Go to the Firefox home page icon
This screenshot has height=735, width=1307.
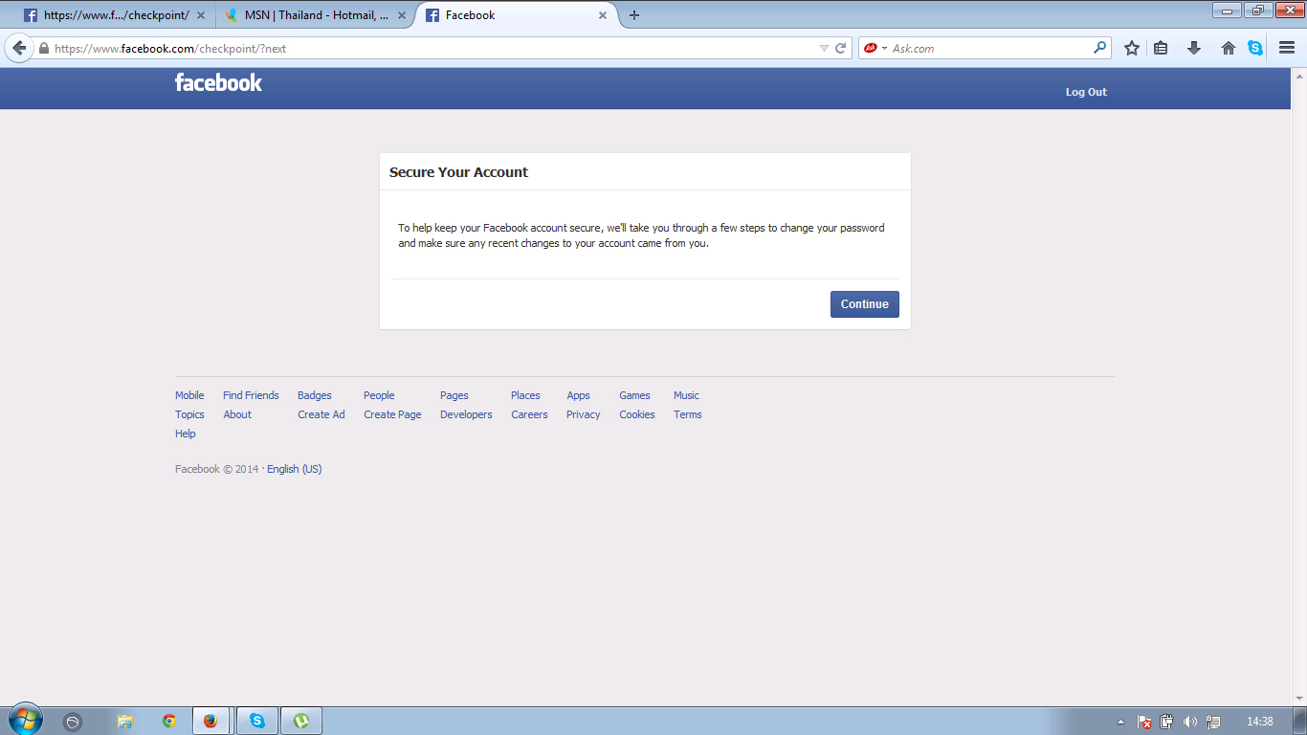click(1229, 48)
